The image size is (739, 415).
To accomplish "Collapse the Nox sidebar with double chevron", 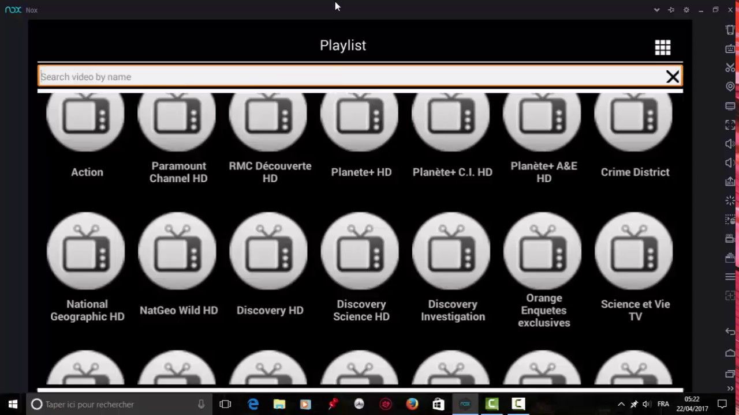I will (730, 389).
